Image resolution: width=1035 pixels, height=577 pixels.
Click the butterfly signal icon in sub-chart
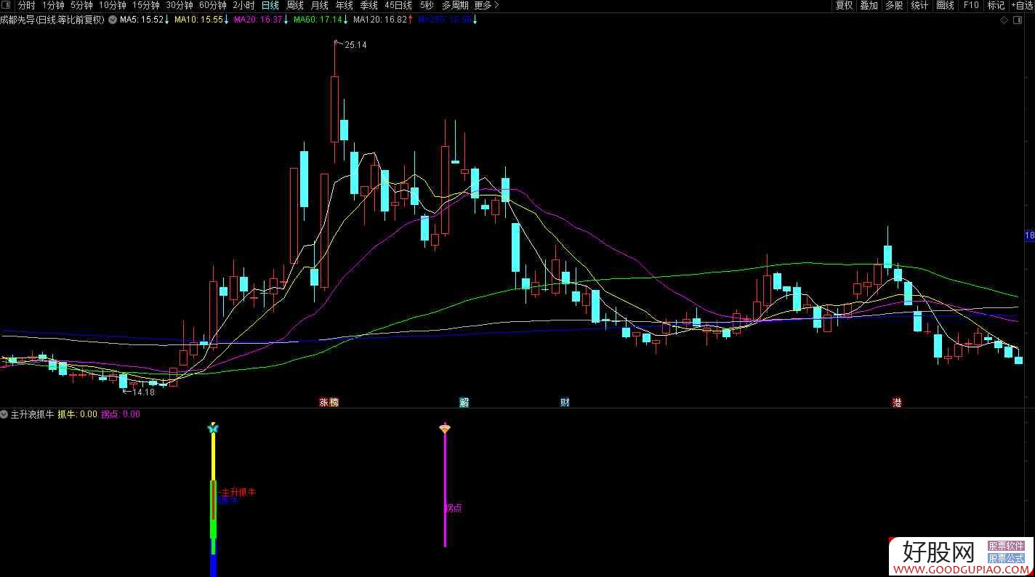point(213,429)
